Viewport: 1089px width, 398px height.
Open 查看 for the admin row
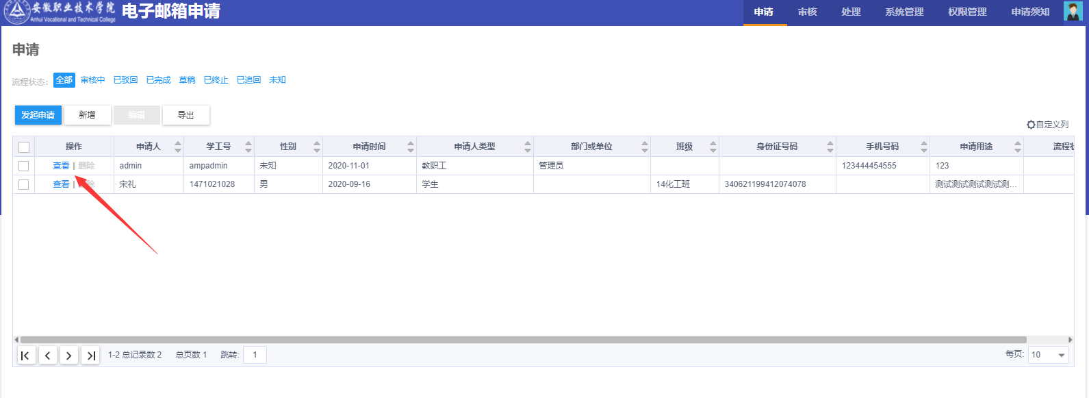point(61,166)
